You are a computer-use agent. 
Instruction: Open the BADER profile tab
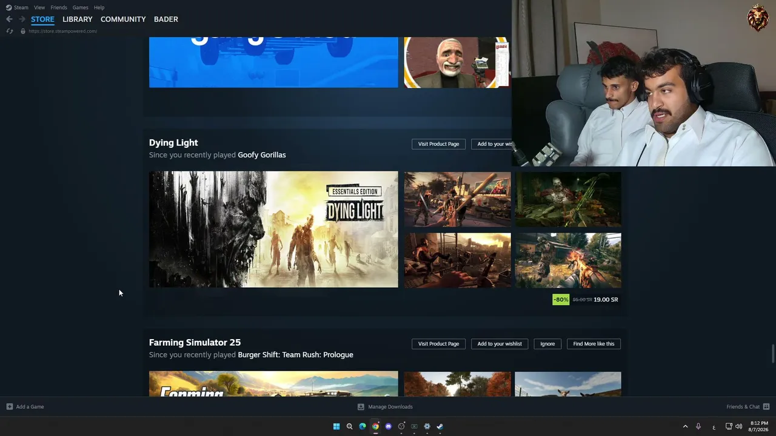click(166, 19)
